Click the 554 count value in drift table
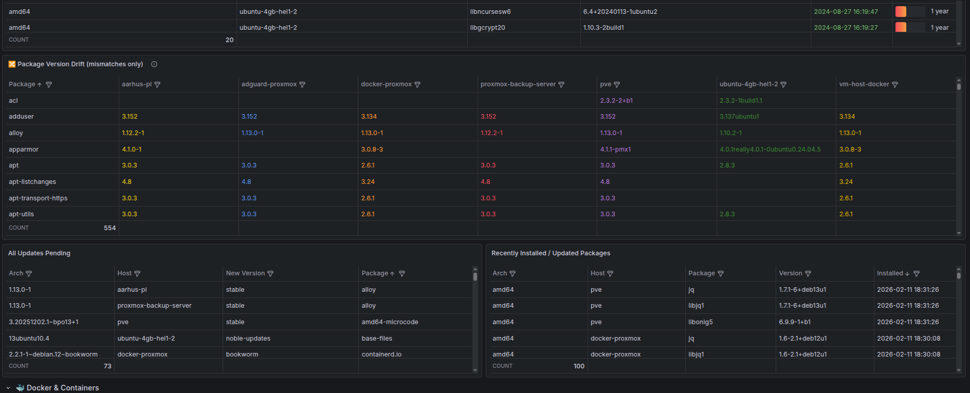 (x=110, y=228)
